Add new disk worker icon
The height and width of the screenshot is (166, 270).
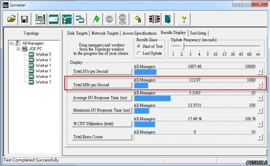[x=54, y=19]
